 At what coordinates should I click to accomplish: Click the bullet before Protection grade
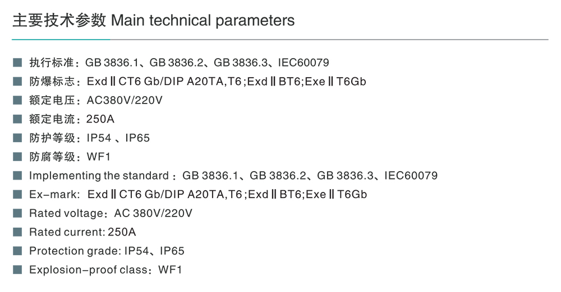(x=17, y=251)
